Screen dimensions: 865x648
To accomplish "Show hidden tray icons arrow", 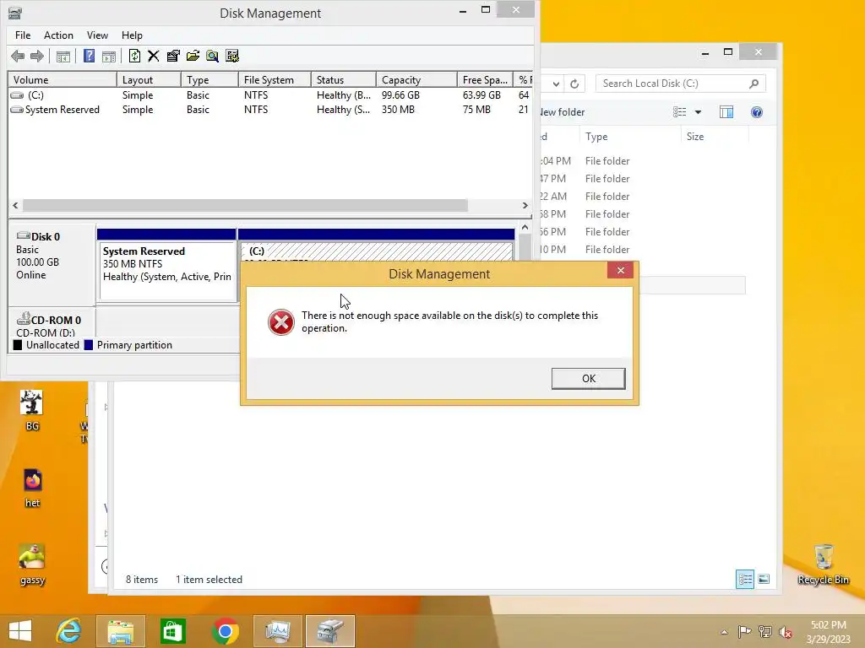I will click(x=724, y=632).
